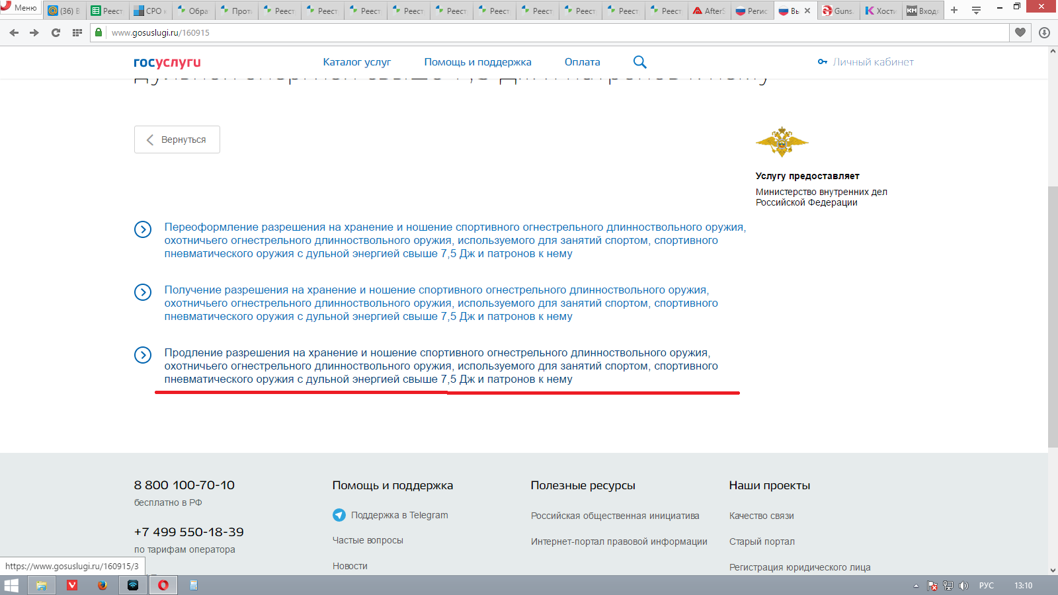This screenshot has width=1058, height=595.
Task: Switch to the Guns tab
Action: [838, 11]
